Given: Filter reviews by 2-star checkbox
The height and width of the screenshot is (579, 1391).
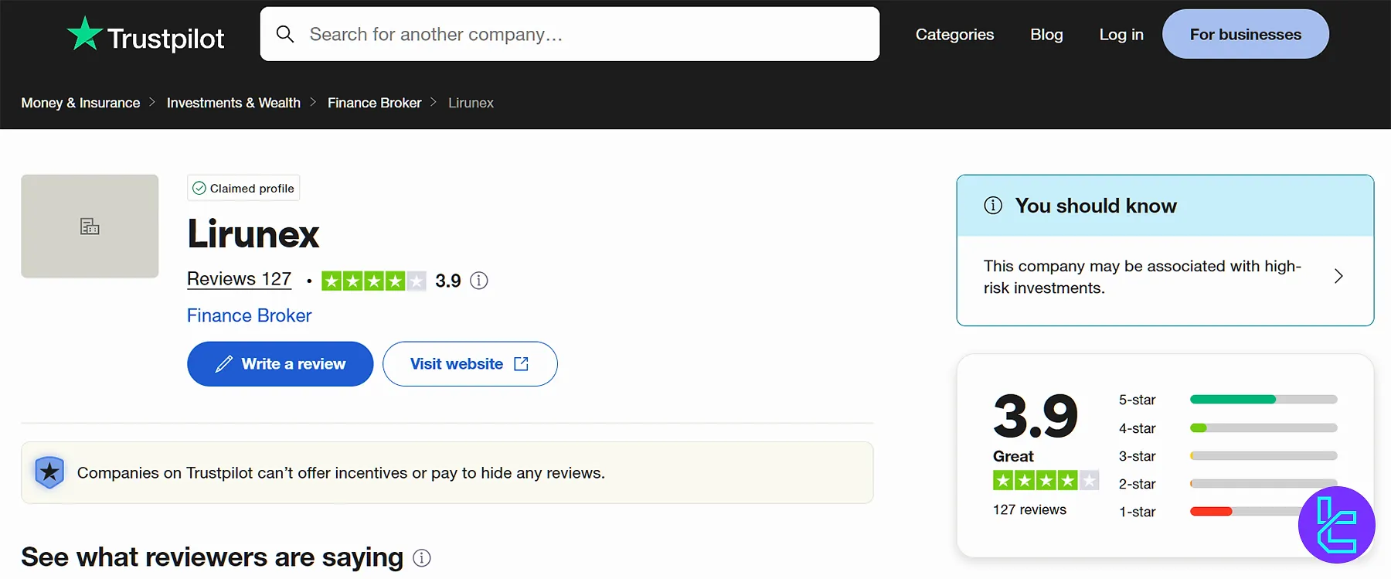Looking at the screenshot, I should [x=1138, y=484].
